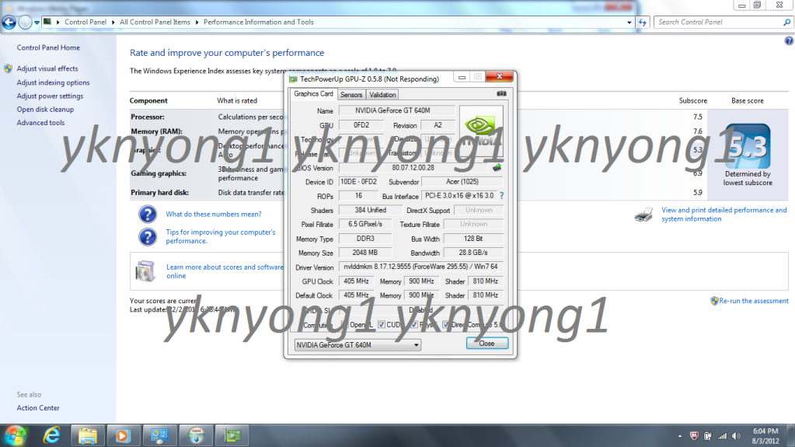795x447 pixels.
Task: Switch to the Sensors tab
Action: coord(350,95)
